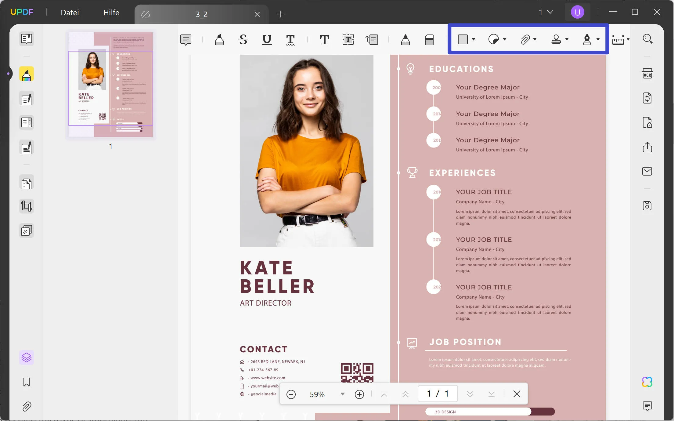Select the sticky note comment tool
This screenshot has height=421, width=674.
186,39
